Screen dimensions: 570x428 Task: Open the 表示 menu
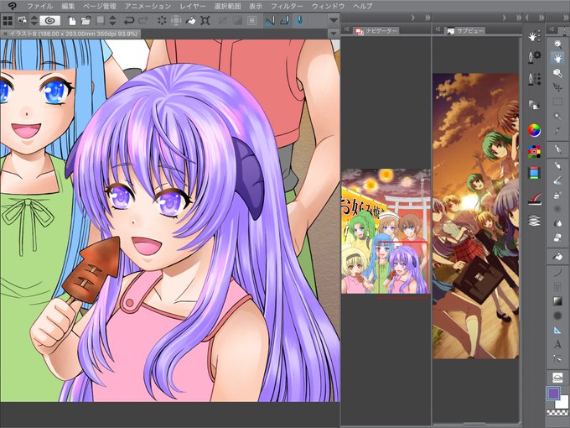256,6
